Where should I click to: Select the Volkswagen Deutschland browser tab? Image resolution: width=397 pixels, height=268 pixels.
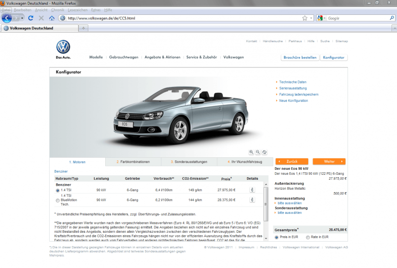(39, 28)
